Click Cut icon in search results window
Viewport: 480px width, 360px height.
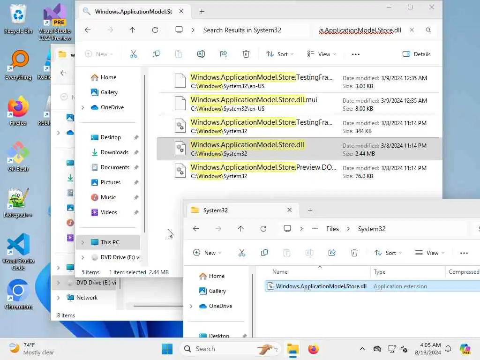134,54
